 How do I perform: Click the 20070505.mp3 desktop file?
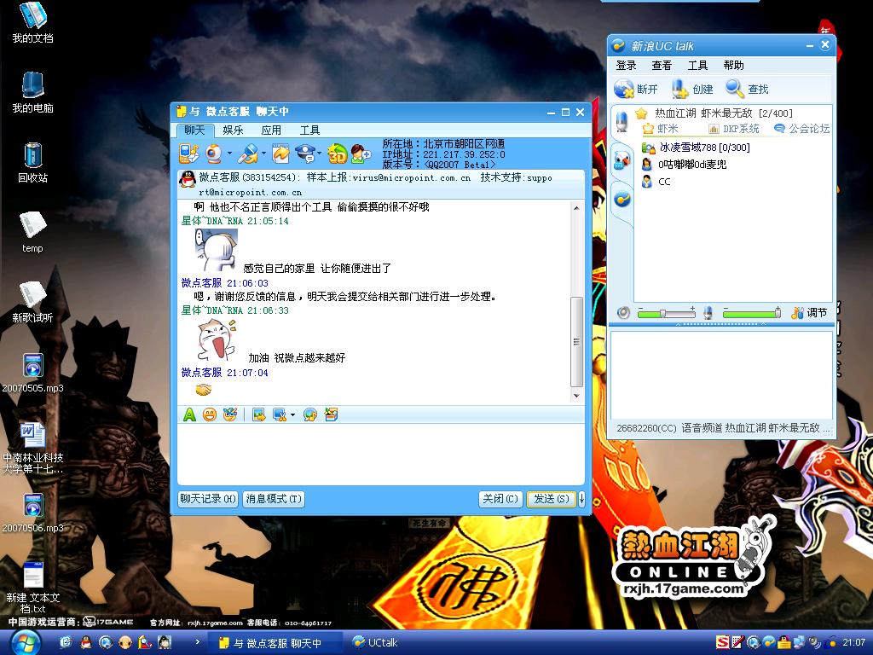point(33,374)
